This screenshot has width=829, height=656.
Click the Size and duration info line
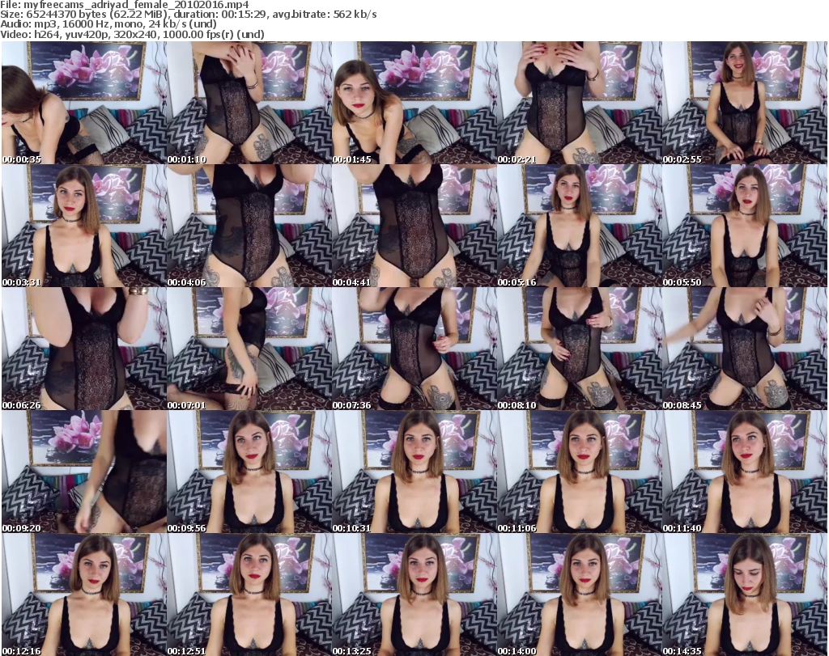(188, 15)
